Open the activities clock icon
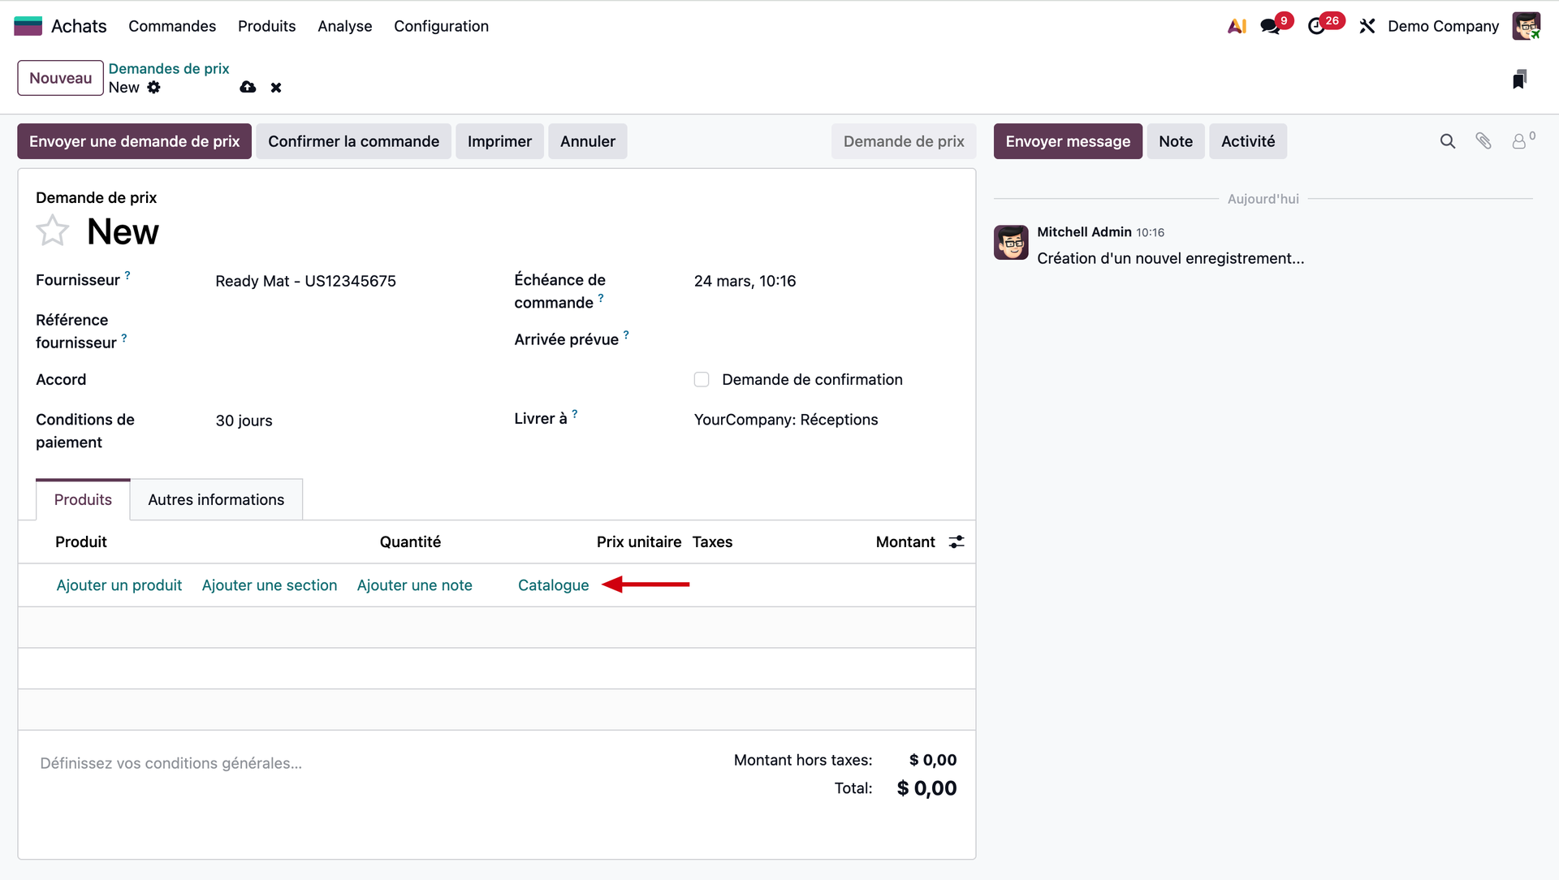This screenshot has width=1559, height=880. coord(1316,26)
